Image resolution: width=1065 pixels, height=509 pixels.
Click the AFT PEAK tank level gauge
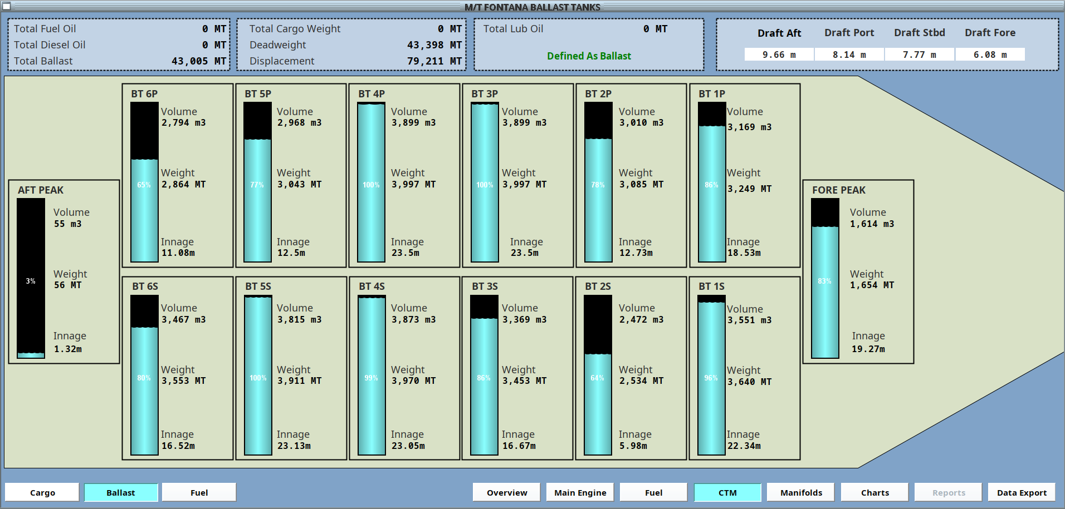click(31, 278)
